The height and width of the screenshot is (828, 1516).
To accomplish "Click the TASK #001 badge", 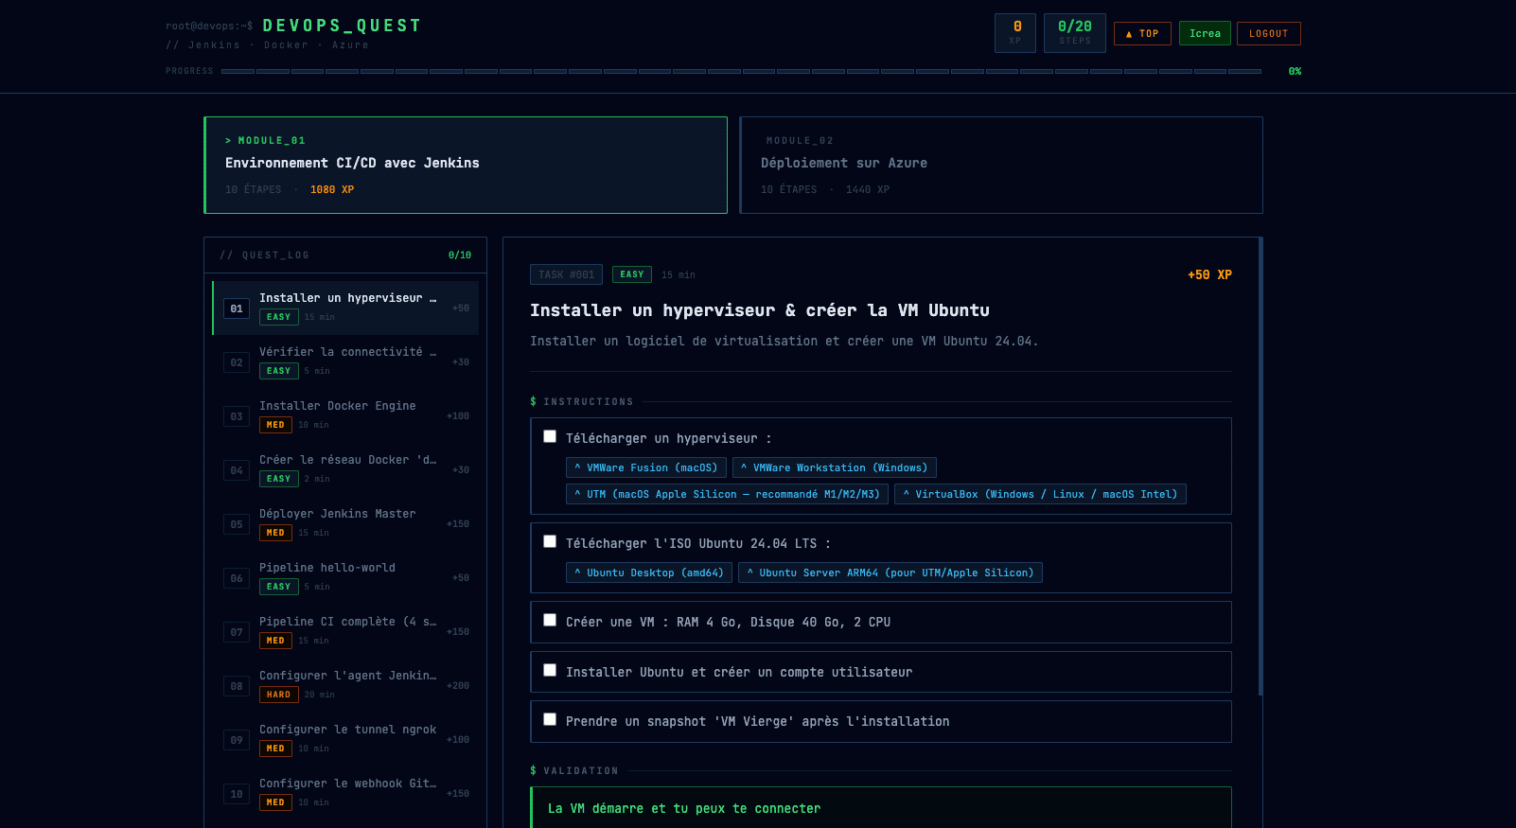I will (x=567, y=274).
